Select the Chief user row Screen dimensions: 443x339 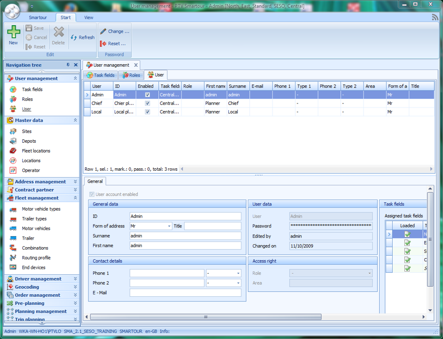259,103
